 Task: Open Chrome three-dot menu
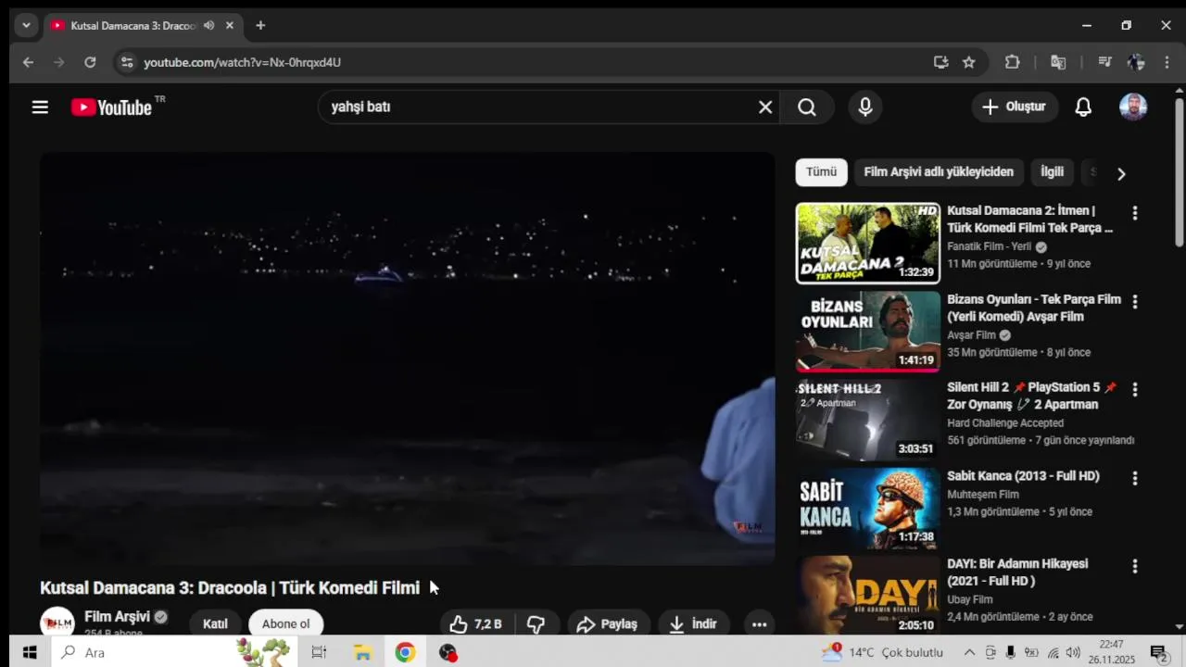coord(1166,62)
